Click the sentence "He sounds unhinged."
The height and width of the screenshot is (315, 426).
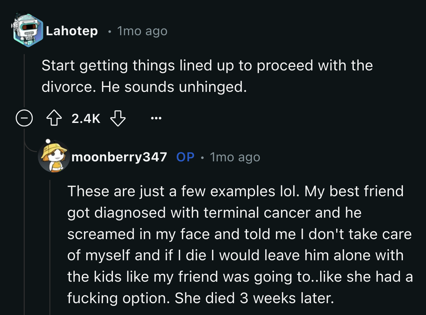point(174,87)
